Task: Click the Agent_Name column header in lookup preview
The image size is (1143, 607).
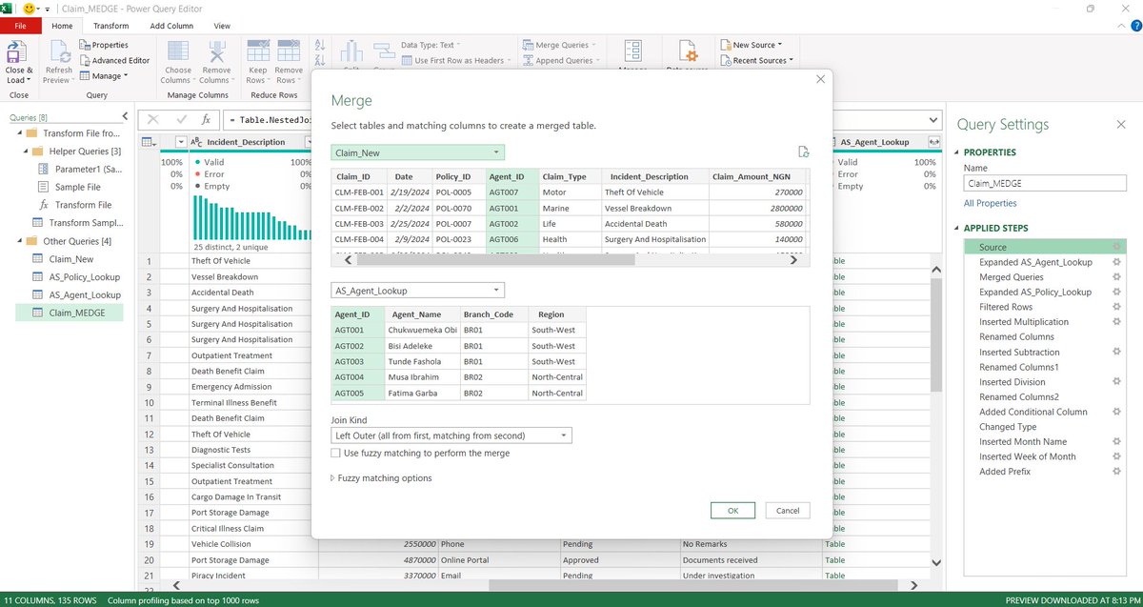Action: pyautogui.click(x=422, y=314)
